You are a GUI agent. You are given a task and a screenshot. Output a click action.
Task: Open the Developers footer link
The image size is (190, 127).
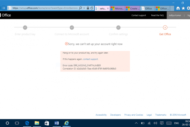point(115,115)
